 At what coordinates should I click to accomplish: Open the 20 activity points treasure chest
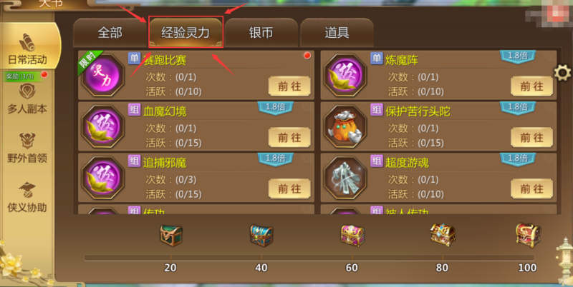[x=170, y=235]
